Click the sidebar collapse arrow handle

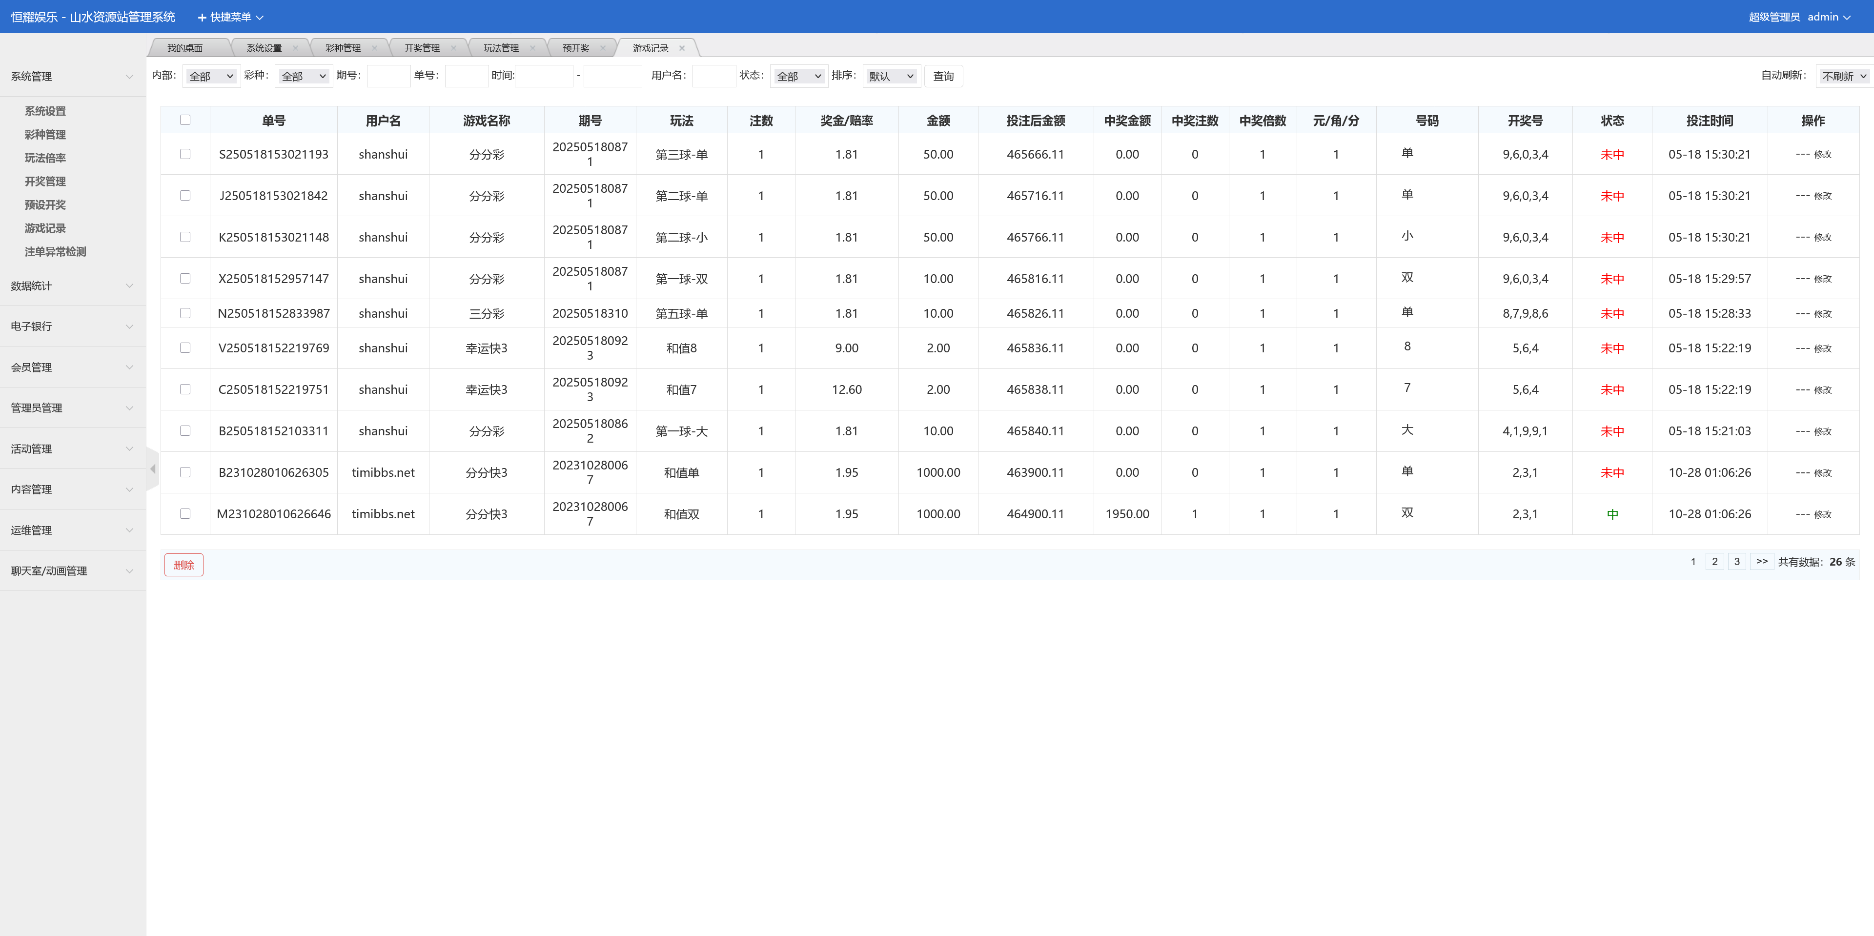(x=153, y=469)
